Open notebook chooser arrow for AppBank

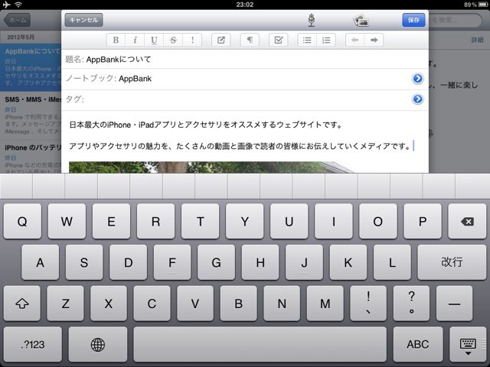coord(418,78)
